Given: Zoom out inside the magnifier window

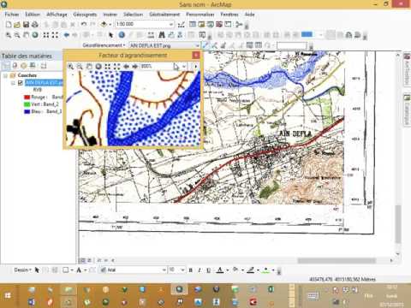Looking at the screenshot, I should (80, 67).
